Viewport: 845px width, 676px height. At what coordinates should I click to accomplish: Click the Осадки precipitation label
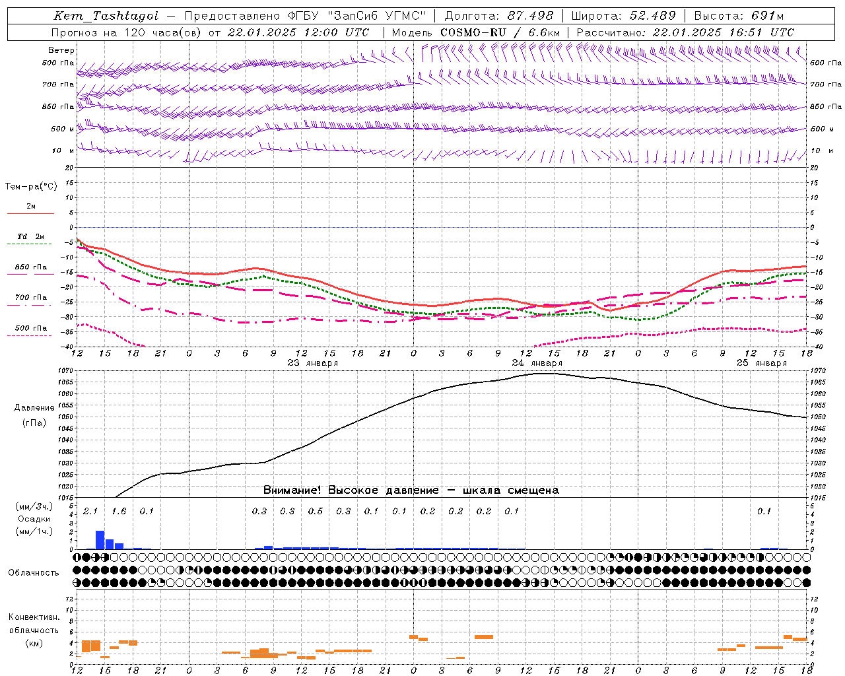[34, 519]
